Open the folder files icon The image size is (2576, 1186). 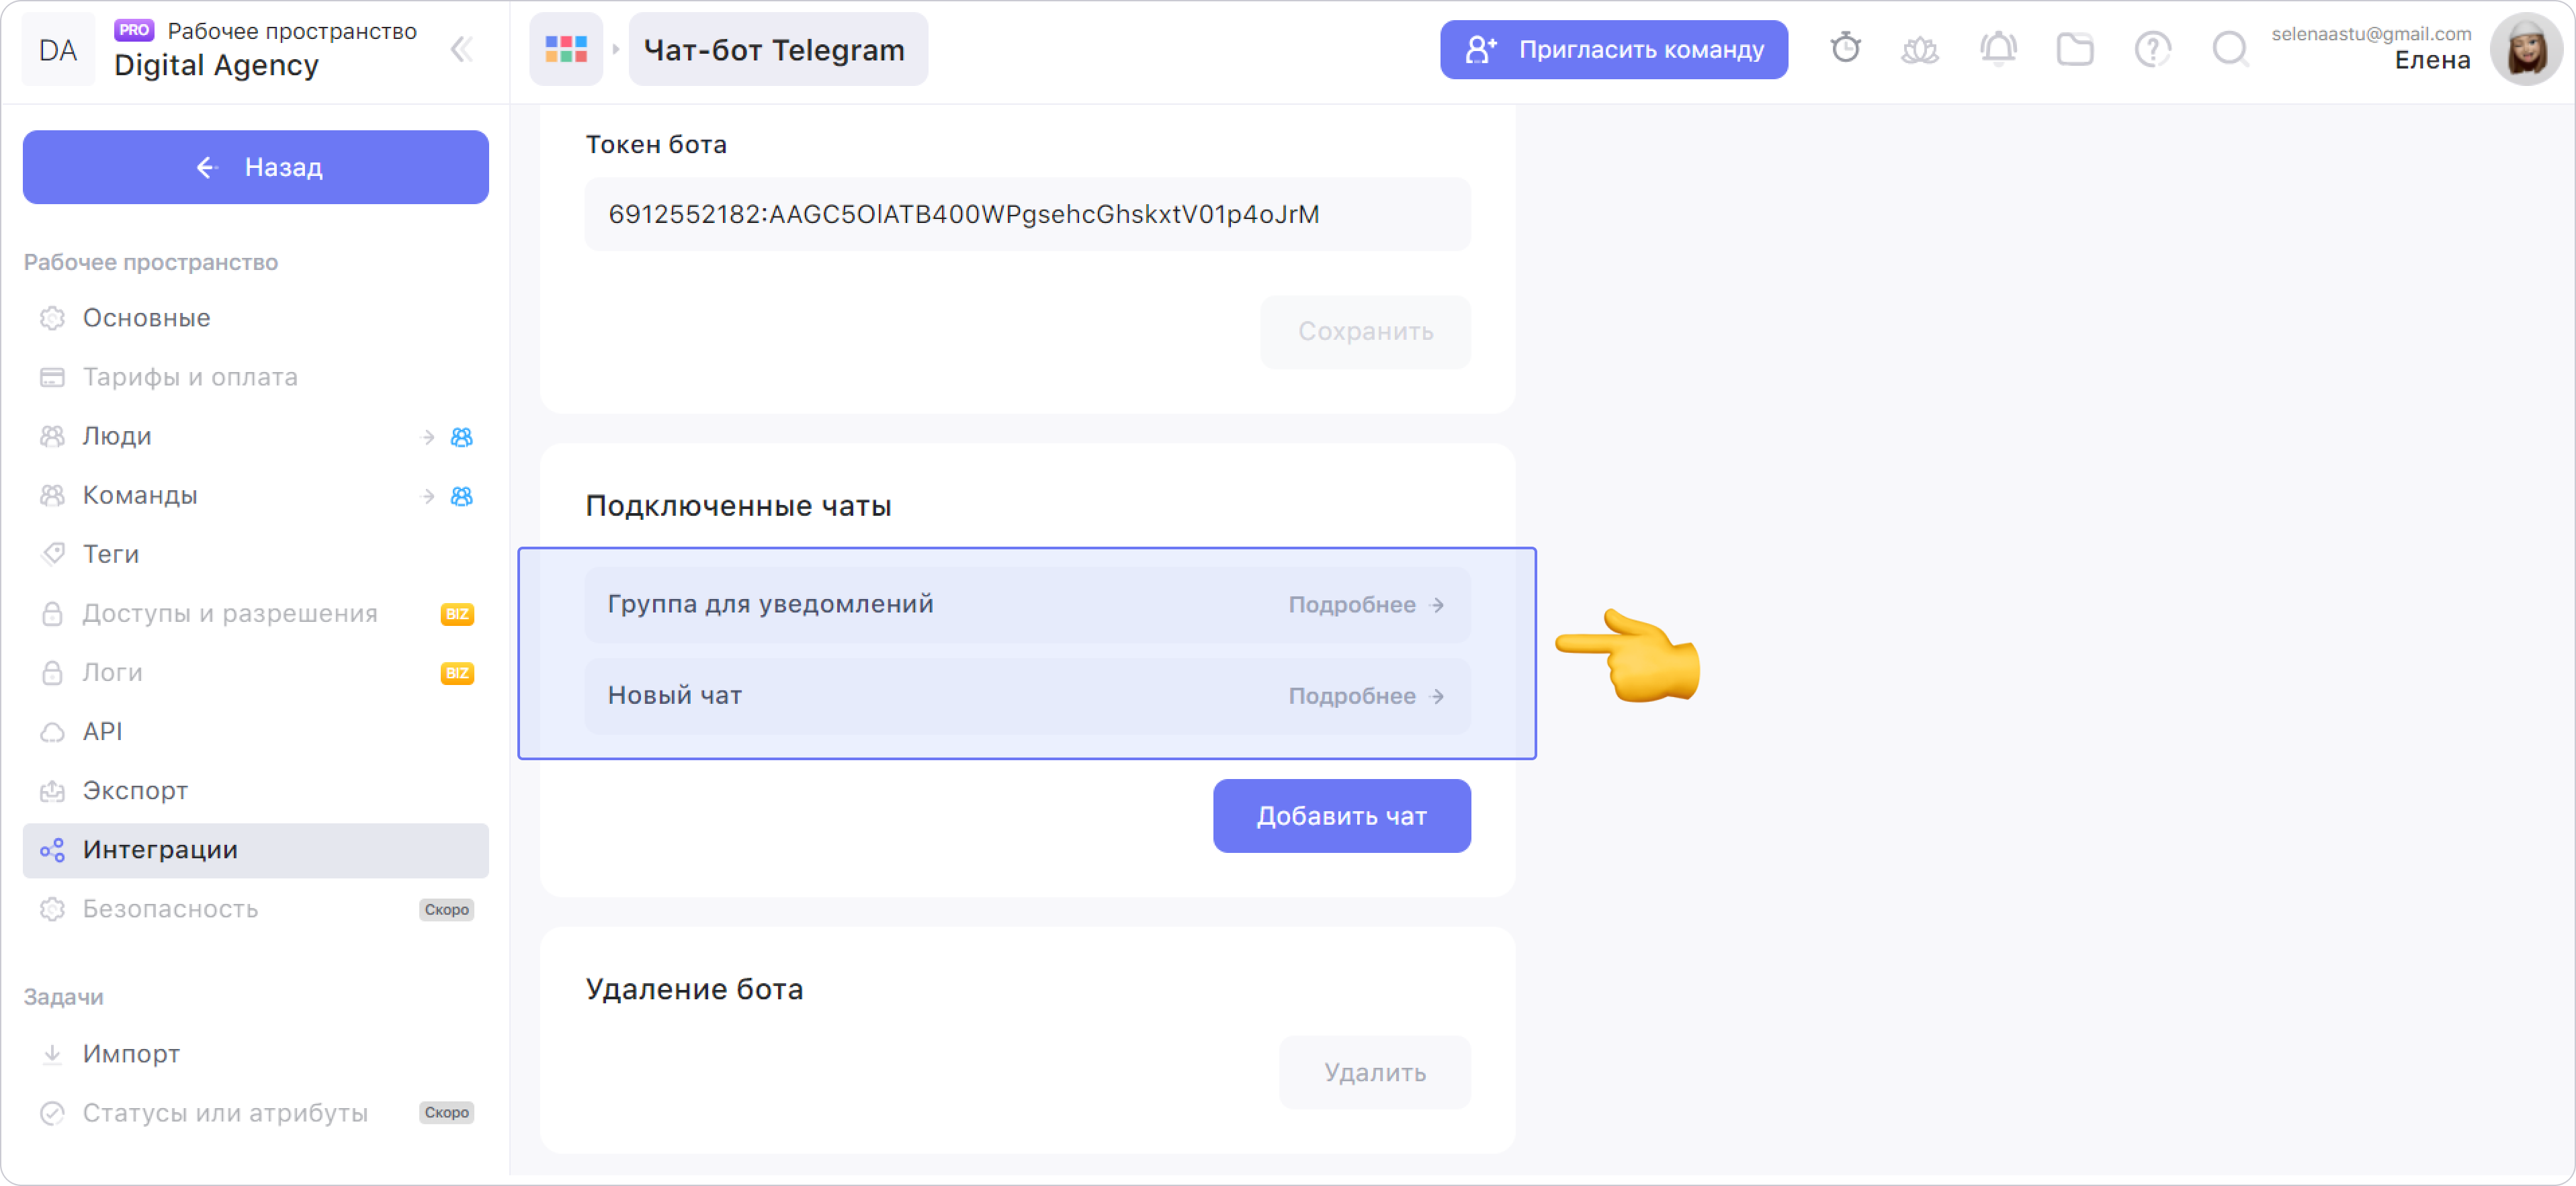click(x=2075, y=49)
